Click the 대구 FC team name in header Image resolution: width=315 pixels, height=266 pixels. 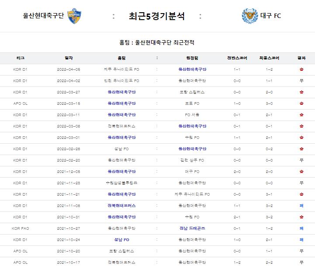pos(270,15)
